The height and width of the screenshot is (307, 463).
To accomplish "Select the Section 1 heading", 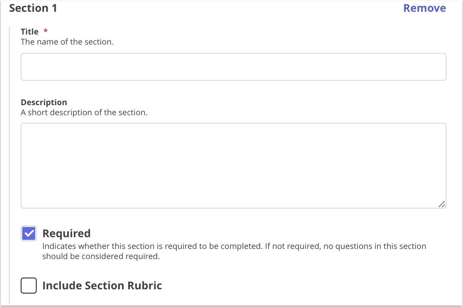I will (x=33, y=8).
